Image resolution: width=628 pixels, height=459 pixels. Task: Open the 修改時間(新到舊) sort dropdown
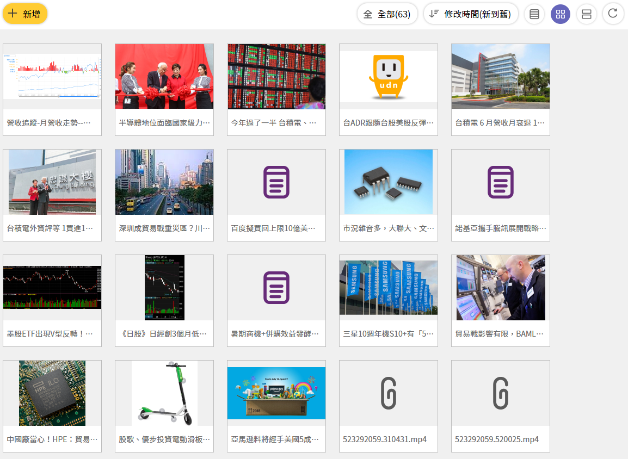tap(471, 14)
